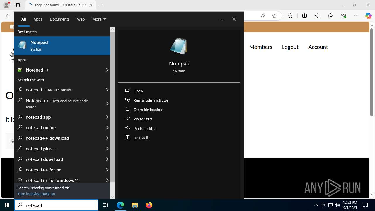
Task: Open the Copilot sidebar icon
Action: 369,16
